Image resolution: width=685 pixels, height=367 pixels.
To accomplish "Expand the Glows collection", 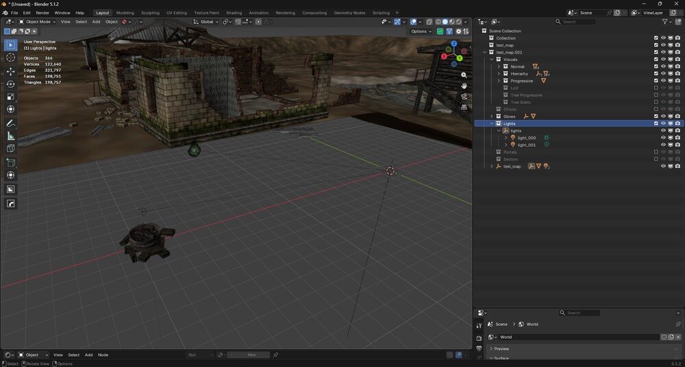I will [491, 116].
